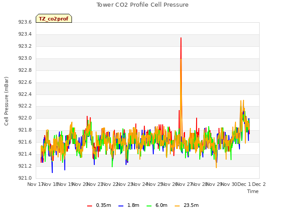Click the Nov 25 x-axis label
Image resolution: width=286 pixels, height=214 pixels.
pyautogui.click(x=155, y=184)
